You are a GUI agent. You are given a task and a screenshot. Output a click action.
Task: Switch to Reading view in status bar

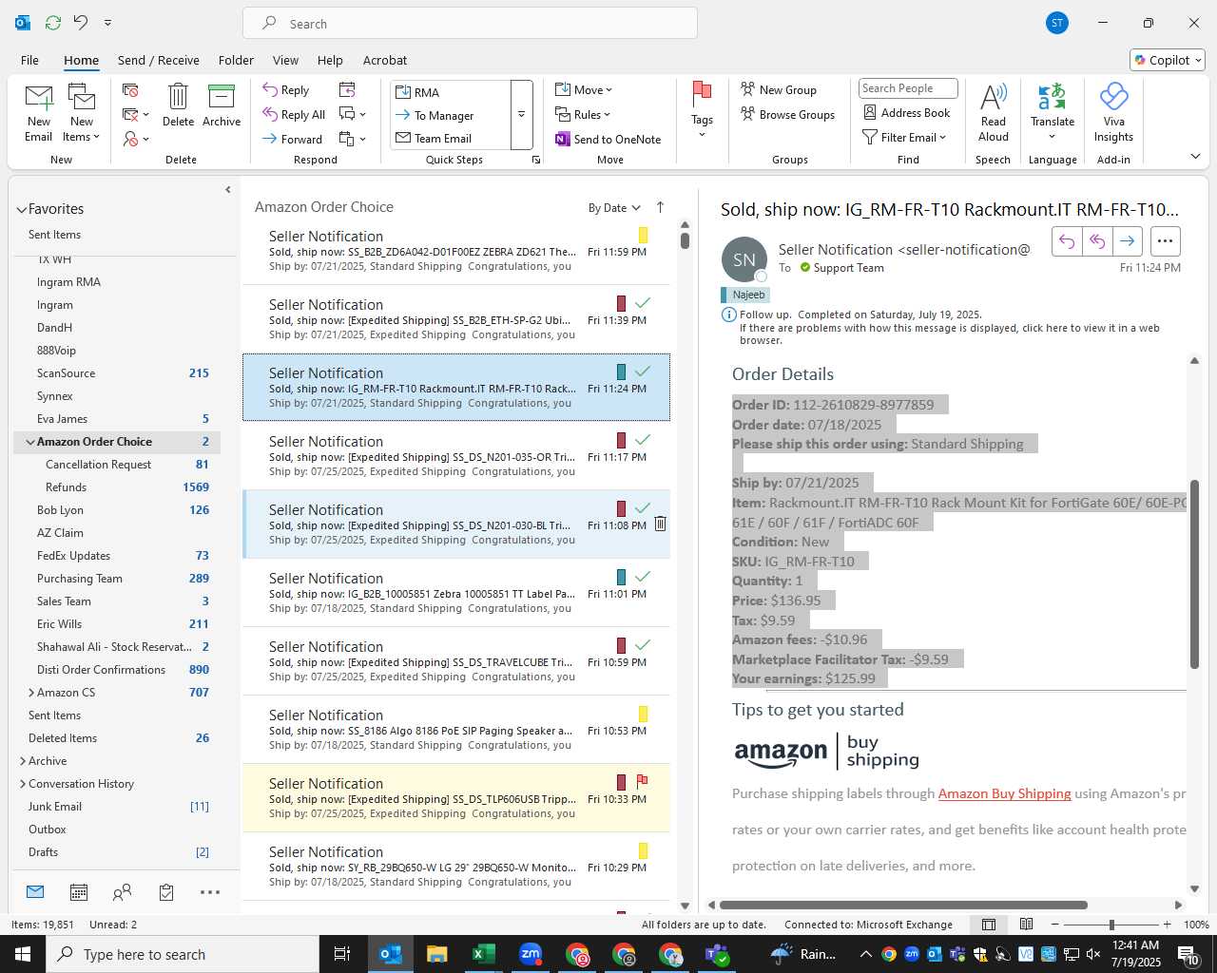[1026, 925]
